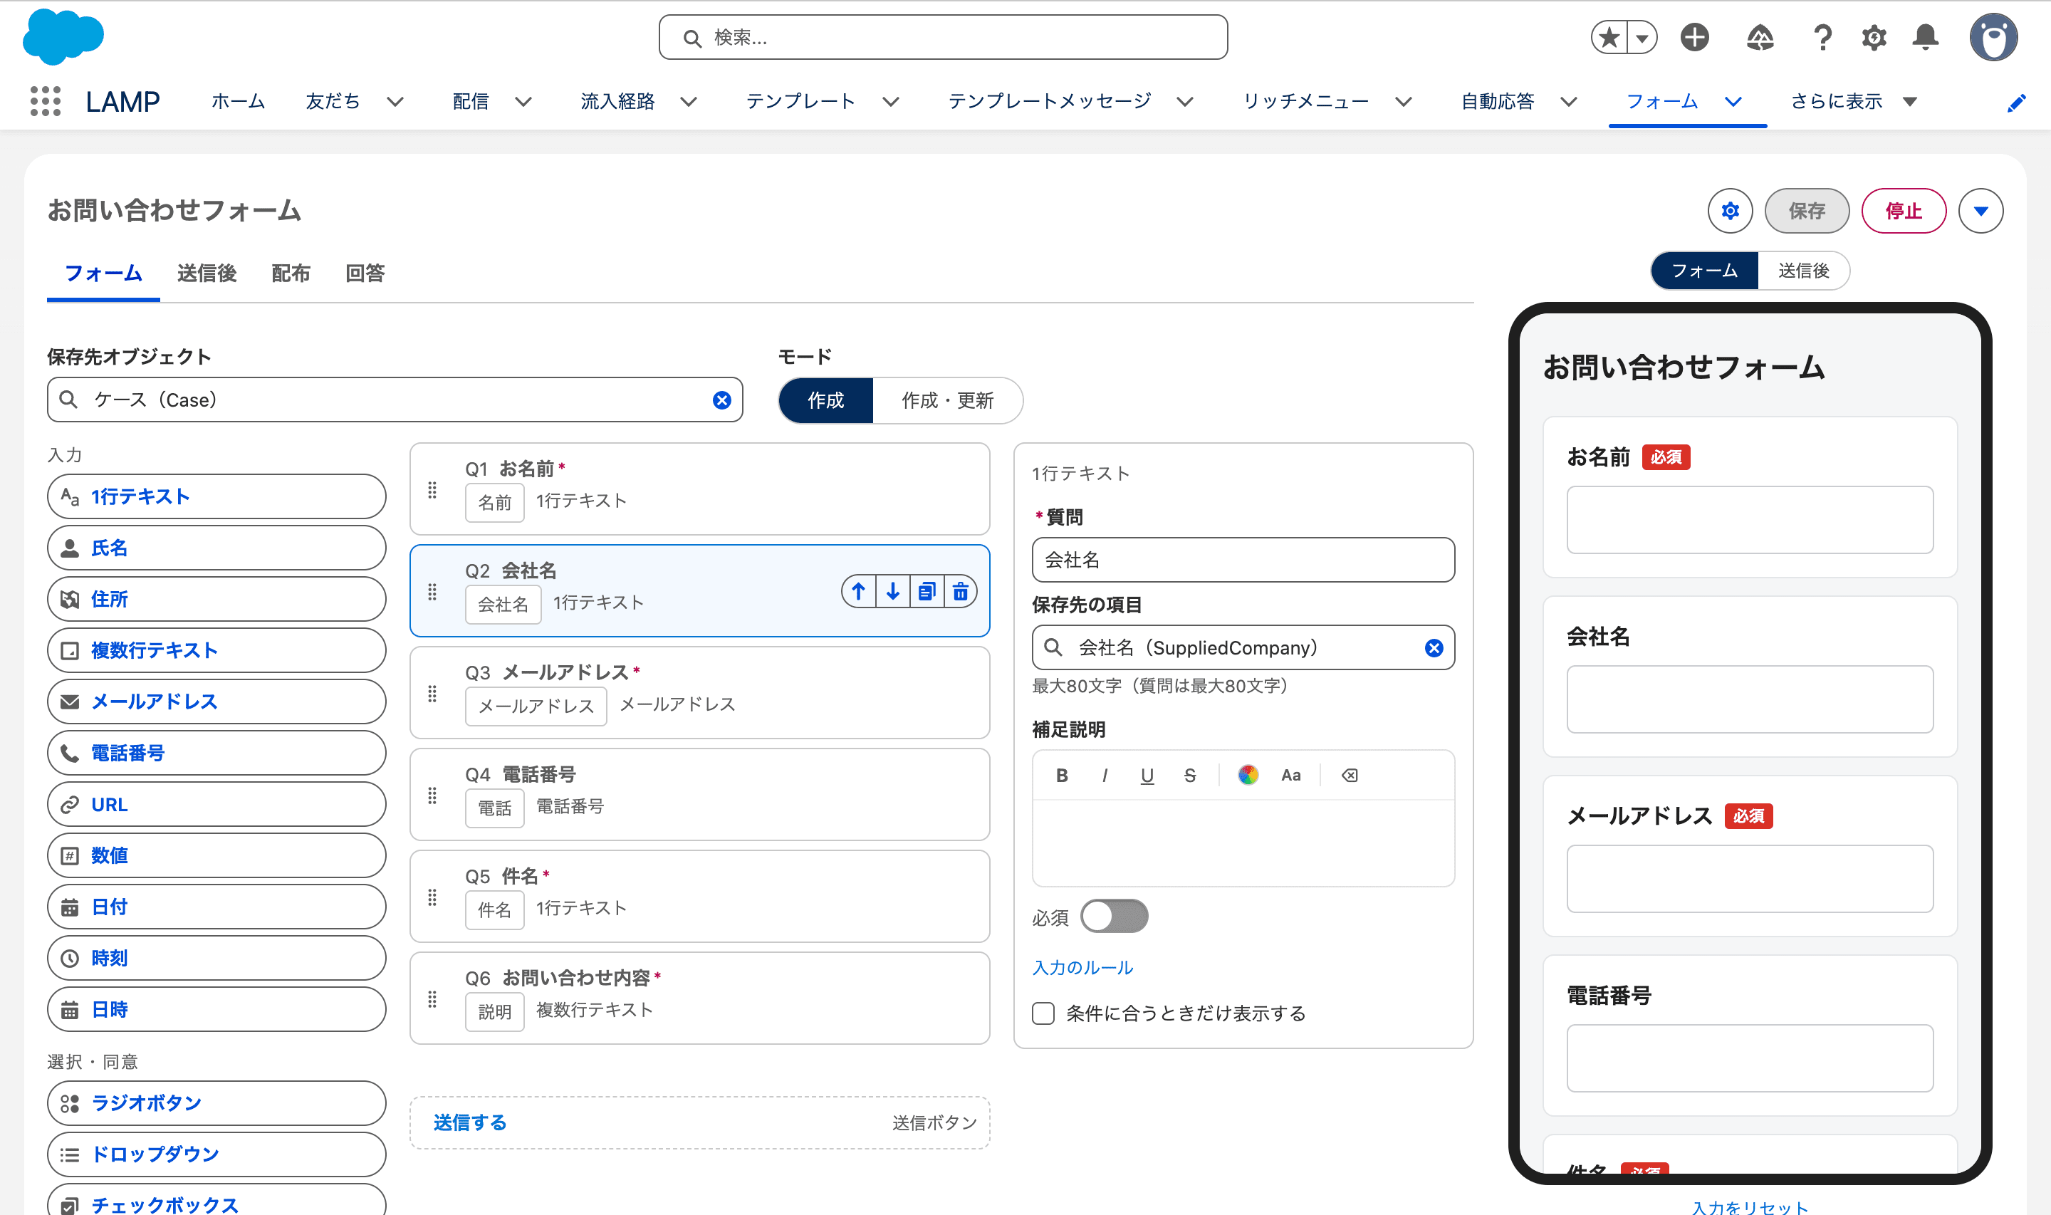Grab drag handle of Q1 お名前
The image size is (2051, 1215).
[x=432, y=489]
